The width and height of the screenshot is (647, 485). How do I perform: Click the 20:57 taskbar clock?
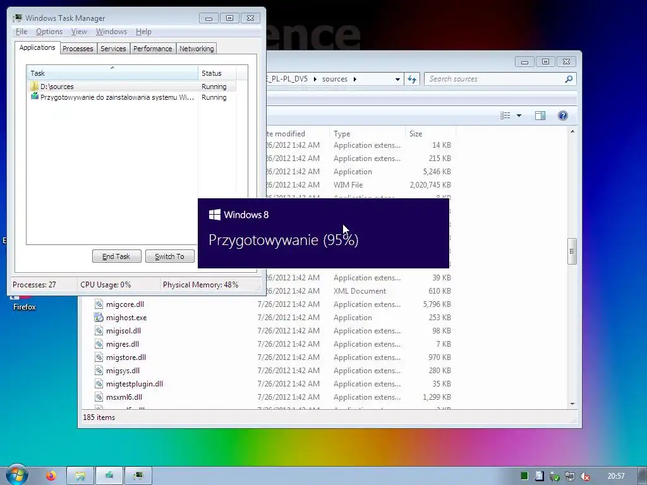[616, 476]
